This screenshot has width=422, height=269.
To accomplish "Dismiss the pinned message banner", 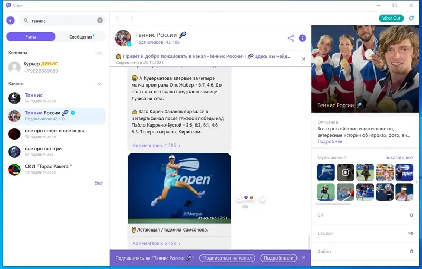I will point(304,59).
